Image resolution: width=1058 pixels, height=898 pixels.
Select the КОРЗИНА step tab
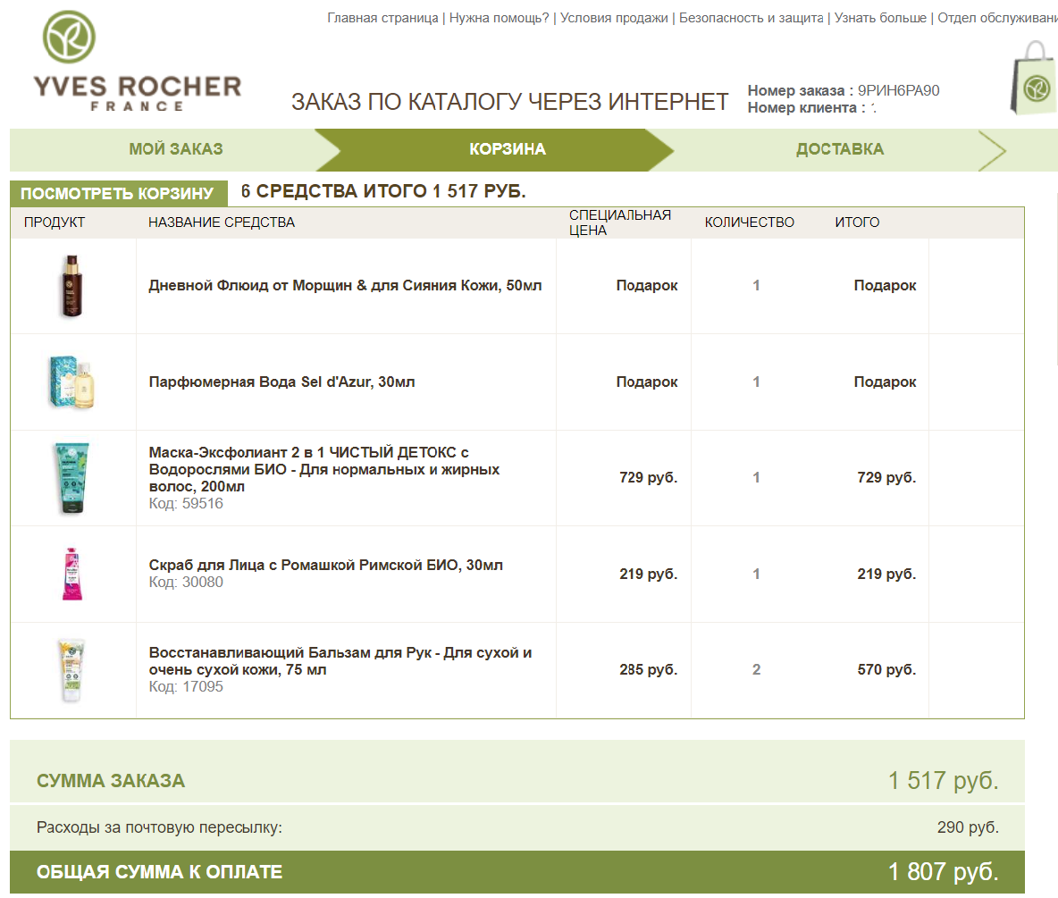point(508,149)
